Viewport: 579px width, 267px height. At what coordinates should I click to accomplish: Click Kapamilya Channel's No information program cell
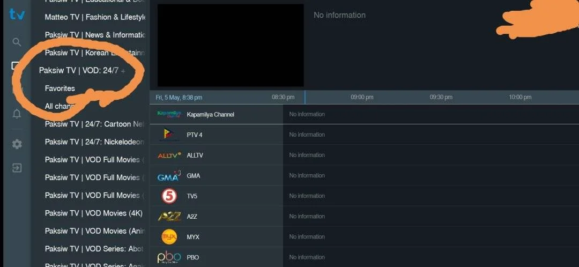pyautogui.click(x=431, y=114)
